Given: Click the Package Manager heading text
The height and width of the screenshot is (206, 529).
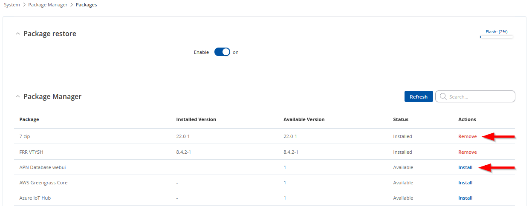Looking at the screenshot, I should (x=52, y=96).
